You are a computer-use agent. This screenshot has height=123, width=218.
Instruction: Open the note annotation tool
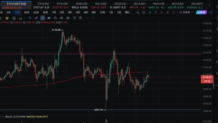tap(62, 18)
